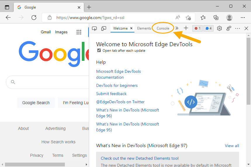
Task: Close the DevTools panel
Action: 246,28
